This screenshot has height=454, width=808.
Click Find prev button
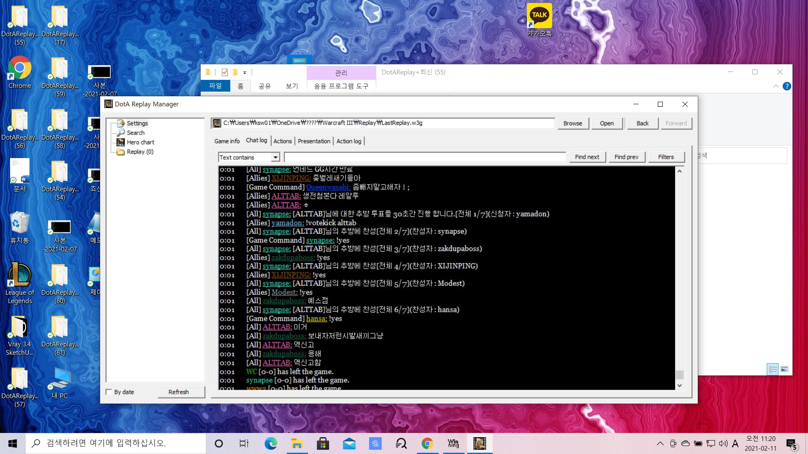point(626,157)
